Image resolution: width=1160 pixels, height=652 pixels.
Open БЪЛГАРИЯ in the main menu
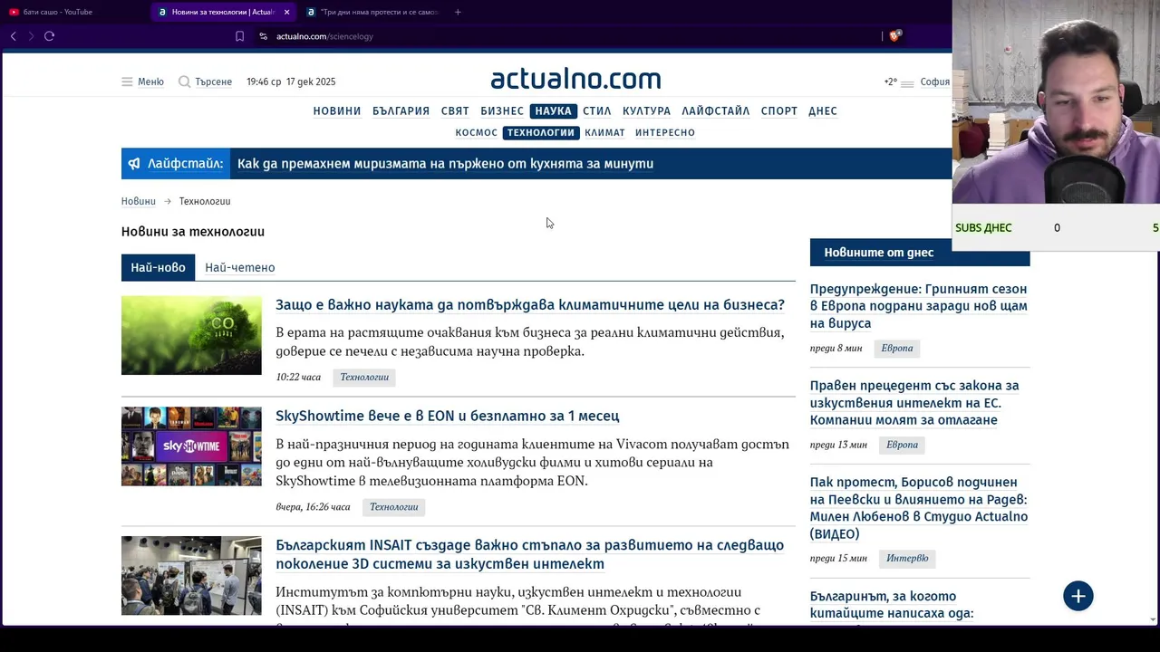pyautogui.click(x=401, y=111)
